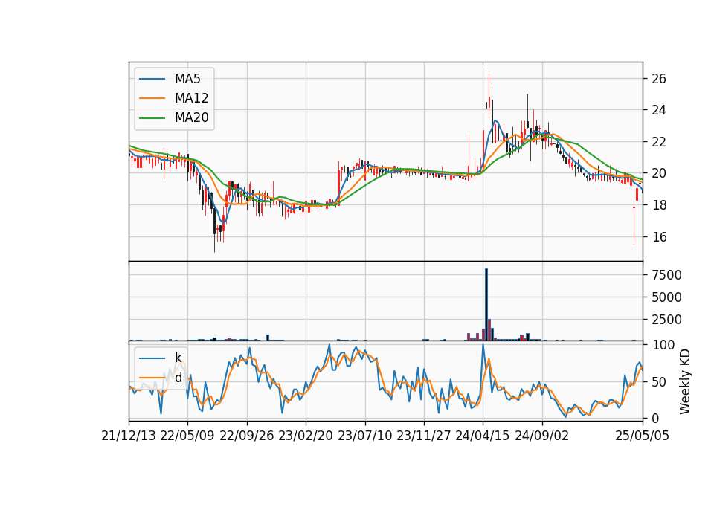Image resolution: width=714 pixels, height=513 pixels.
Task: Click the orange MA12 legend line
Action: pyautogui.click(x=152, y=98)
